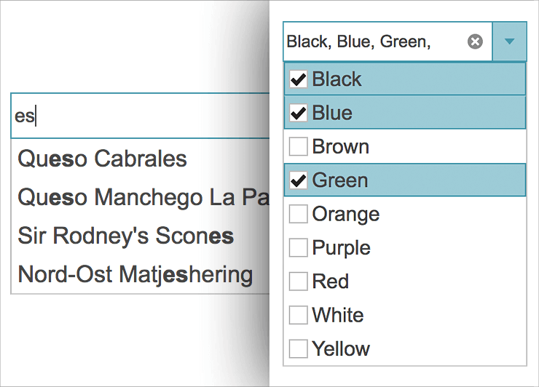The image size is (539, 387).
Task: Click the multiselect field showing Black, Blue, Green
Action: pyautogui.click(x=371, y=42)
